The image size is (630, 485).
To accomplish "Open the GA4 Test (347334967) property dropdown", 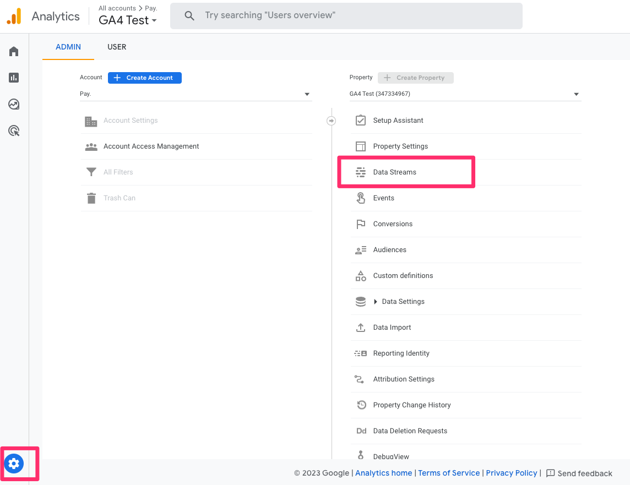I will click(465, 94).
